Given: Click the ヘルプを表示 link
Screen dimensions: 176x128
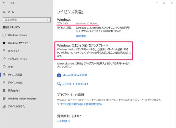Looking at the screenshot, I should click(x=64, y=121).
